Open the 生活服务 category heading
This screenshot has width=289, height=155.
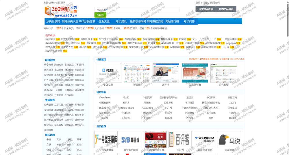tap(50, 100)
